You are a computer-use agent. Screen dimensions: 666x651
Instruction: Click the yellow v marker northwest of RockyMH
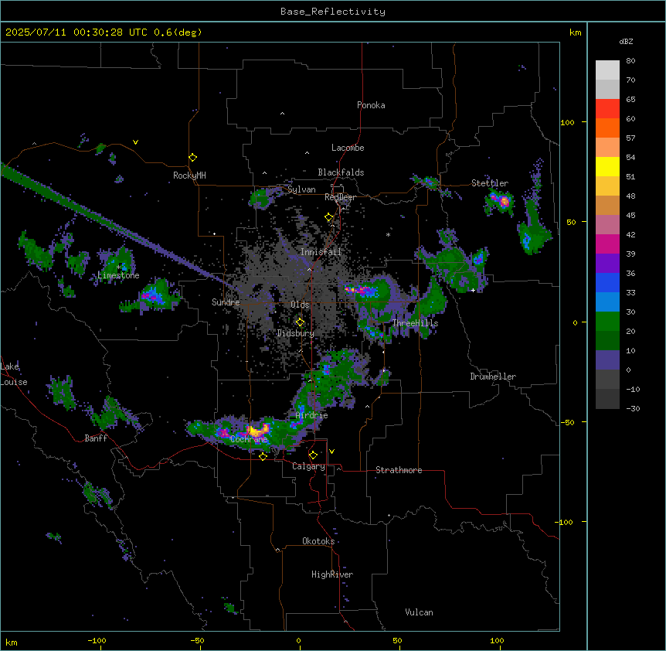click(x=135, y=142)
